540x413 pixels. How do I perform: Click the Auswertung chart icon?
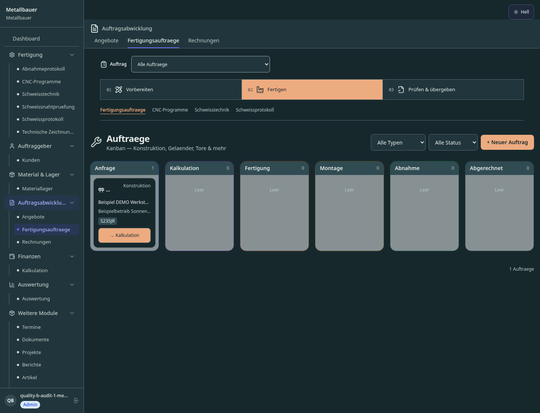12,285
